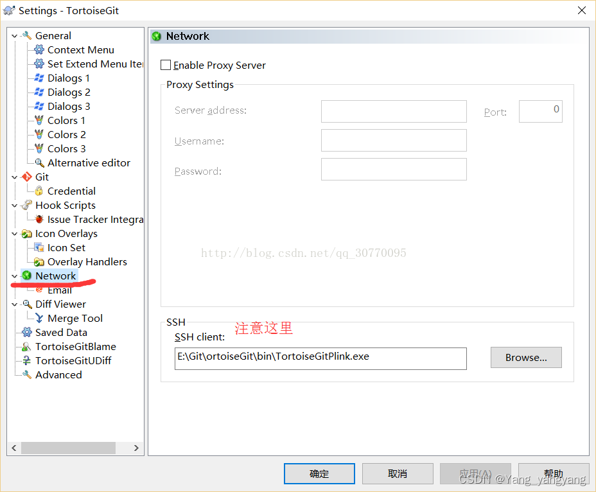596x492 pixels.
Task: Click the tree horizontal scrollbar thumb
Action: click(x=69, y=448)
